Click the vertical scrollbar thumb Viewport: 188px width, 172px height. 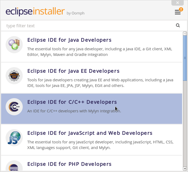pyautogui.click(x=185, y=58)
